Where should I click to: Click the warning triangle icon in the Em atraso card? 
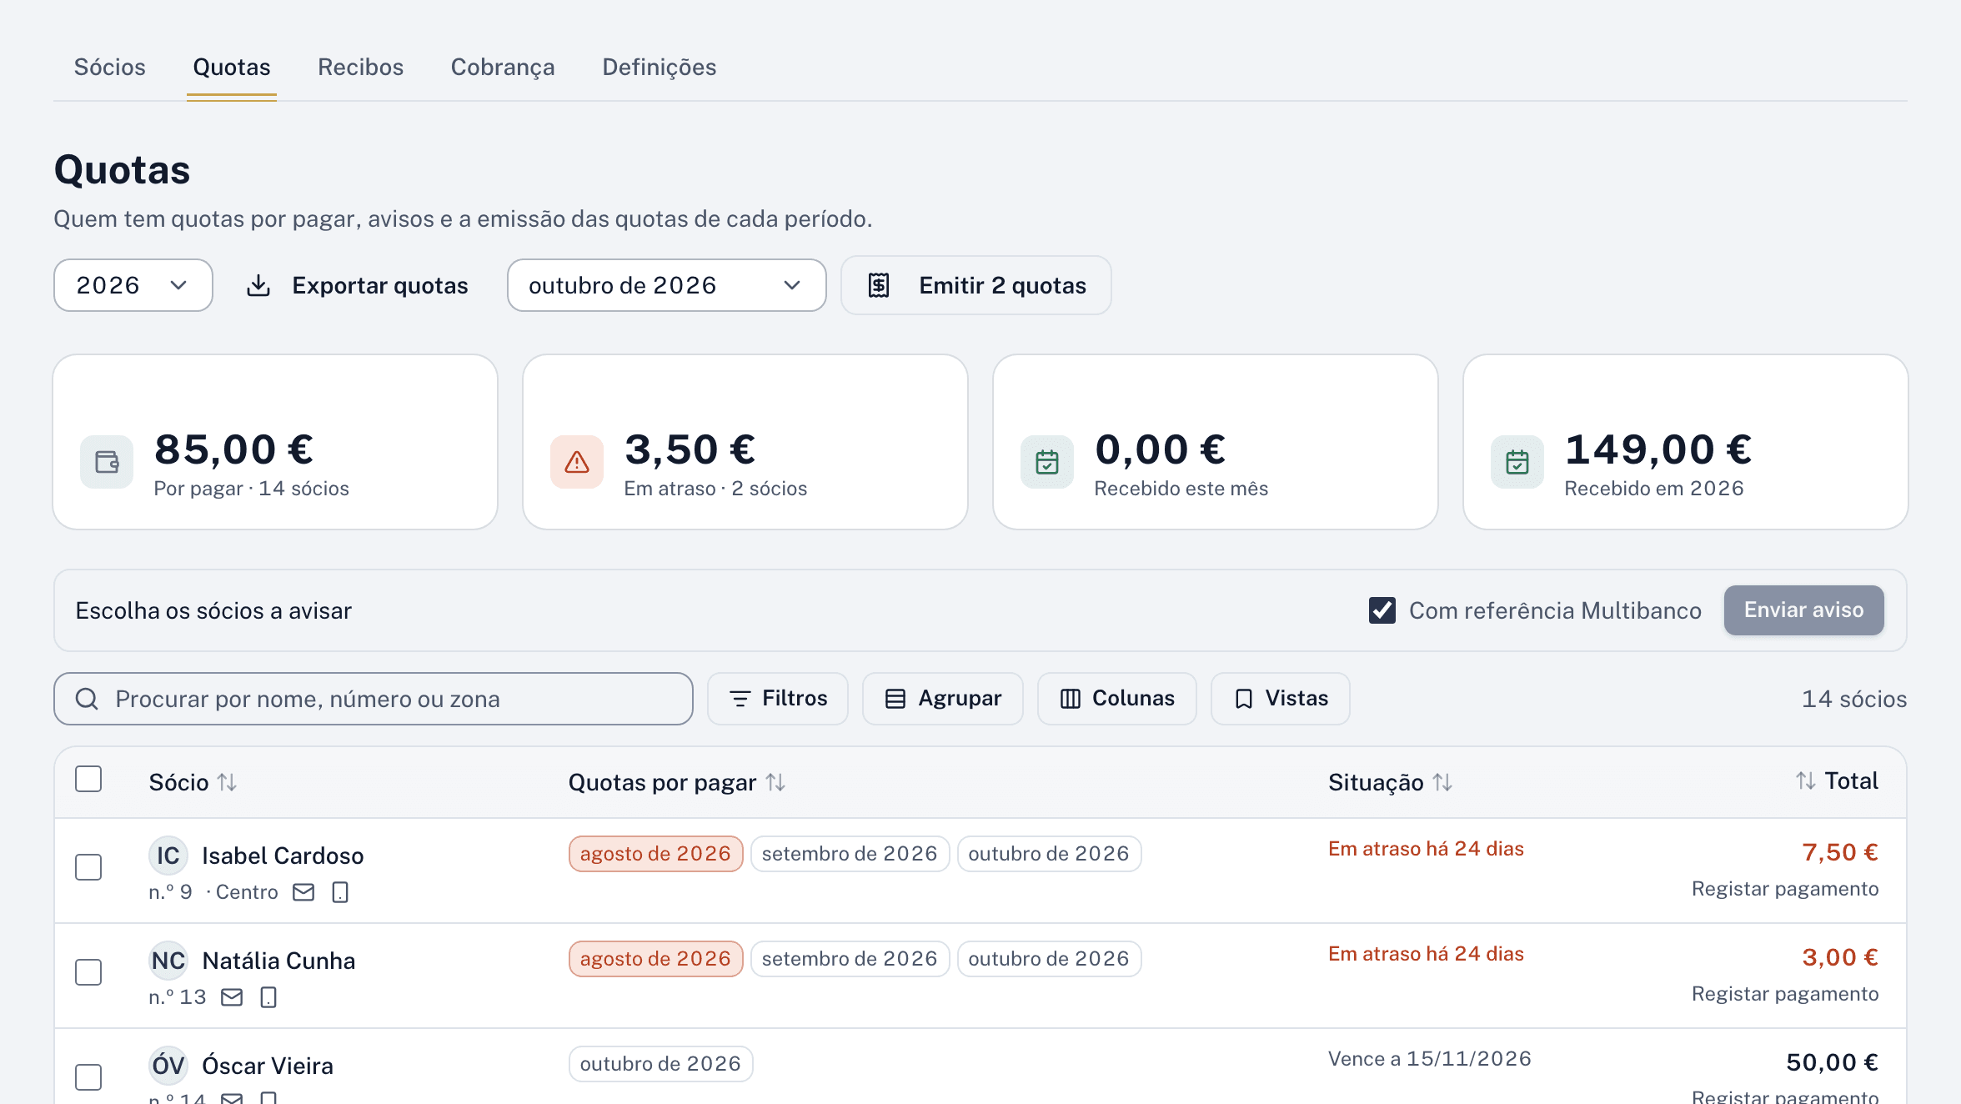pyautogui.click(x=577, y=462)
